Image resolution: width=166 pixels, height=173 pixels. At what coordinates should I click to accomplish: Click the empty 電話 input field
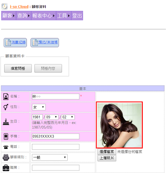56,147
